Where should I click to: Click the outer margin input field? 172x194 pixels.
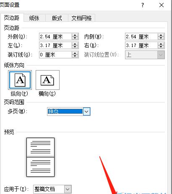pos(55,37)
